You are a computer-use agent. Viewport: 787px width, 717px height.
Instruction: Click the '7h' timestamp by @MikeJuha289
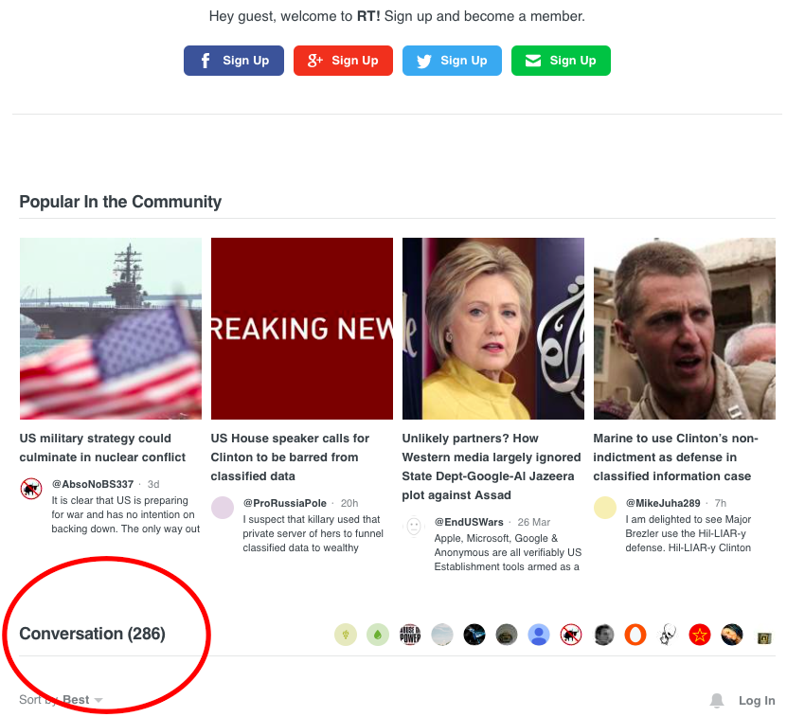(721, 503)
